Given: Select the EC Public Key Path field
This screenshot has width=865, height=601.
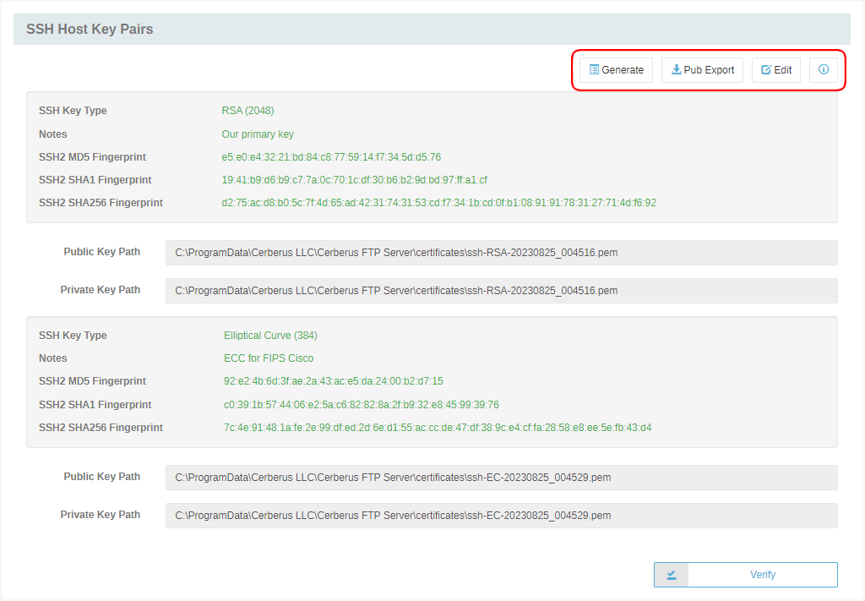Looking at the screenshot, I should tap(501, 477).
